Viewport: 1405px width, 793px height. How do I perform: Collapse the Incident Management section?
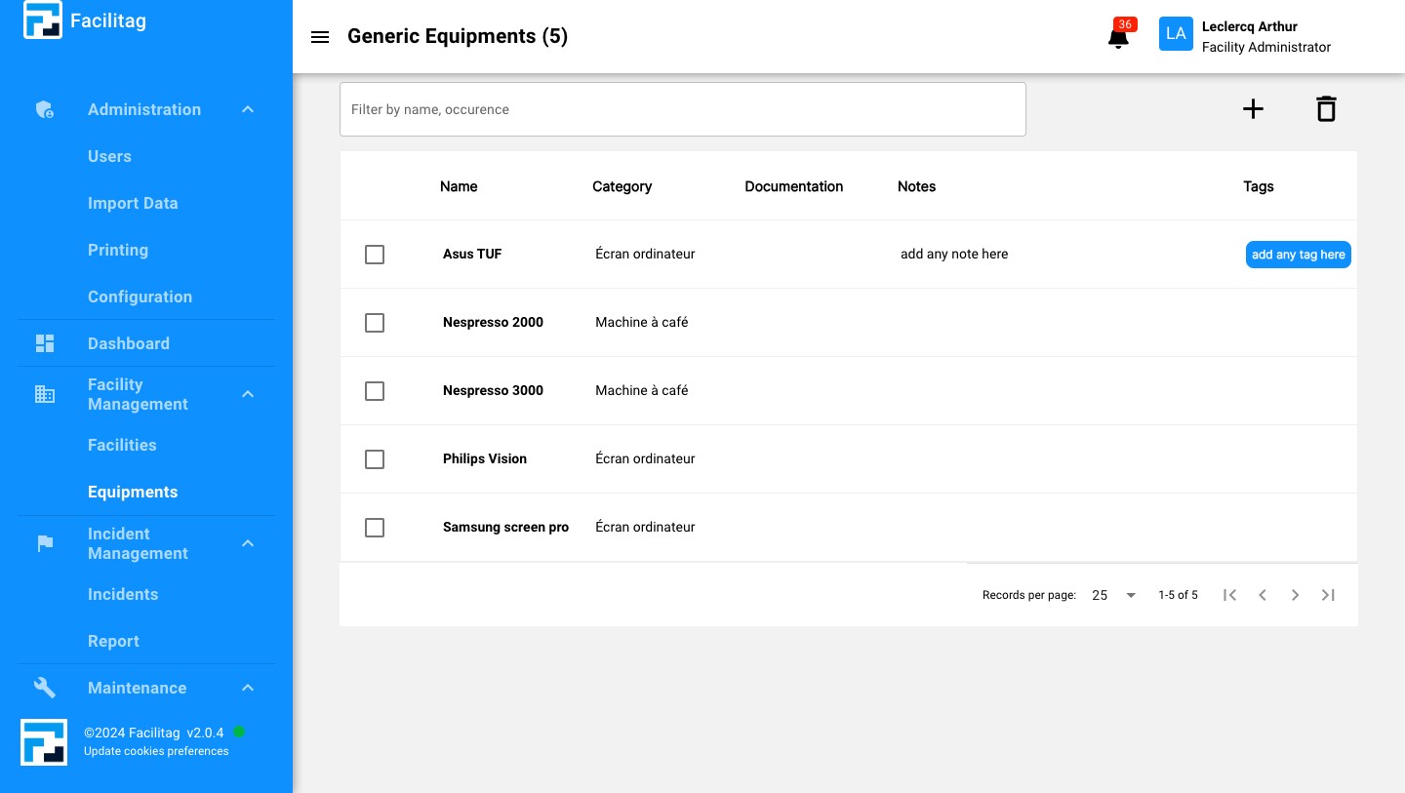point(248,543)
